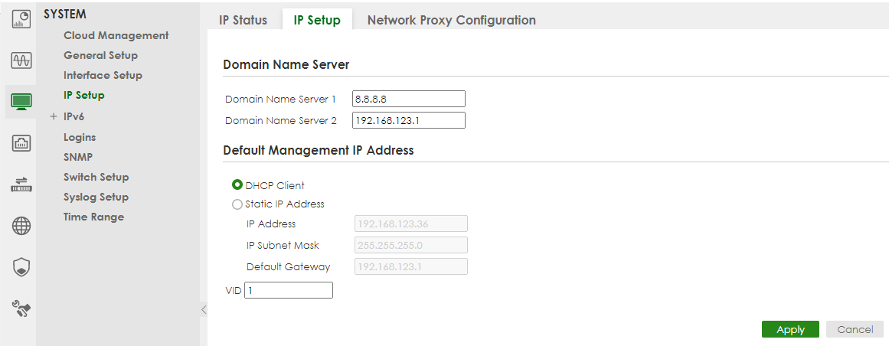The image size is (889, 346).
Task: Open Cloud Management in the System menu
Action: coord(116,35)
